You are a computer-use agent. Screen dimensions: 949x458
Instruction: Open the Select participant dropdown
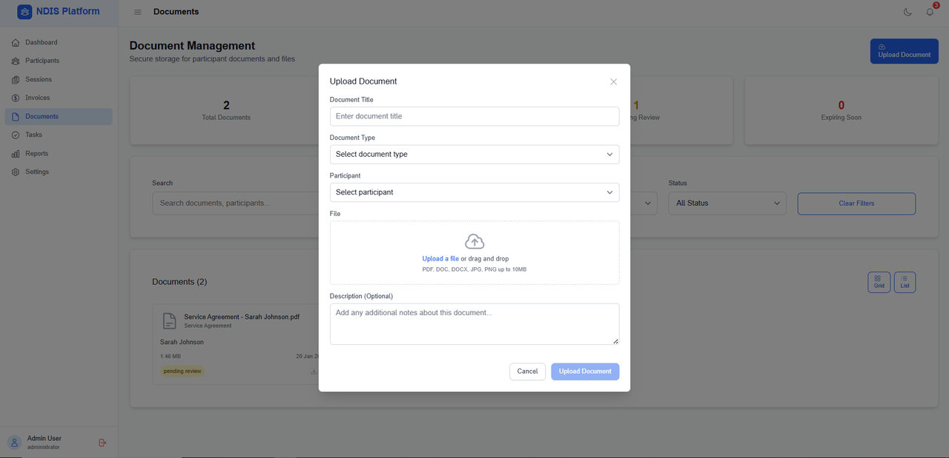pos(474,192)
